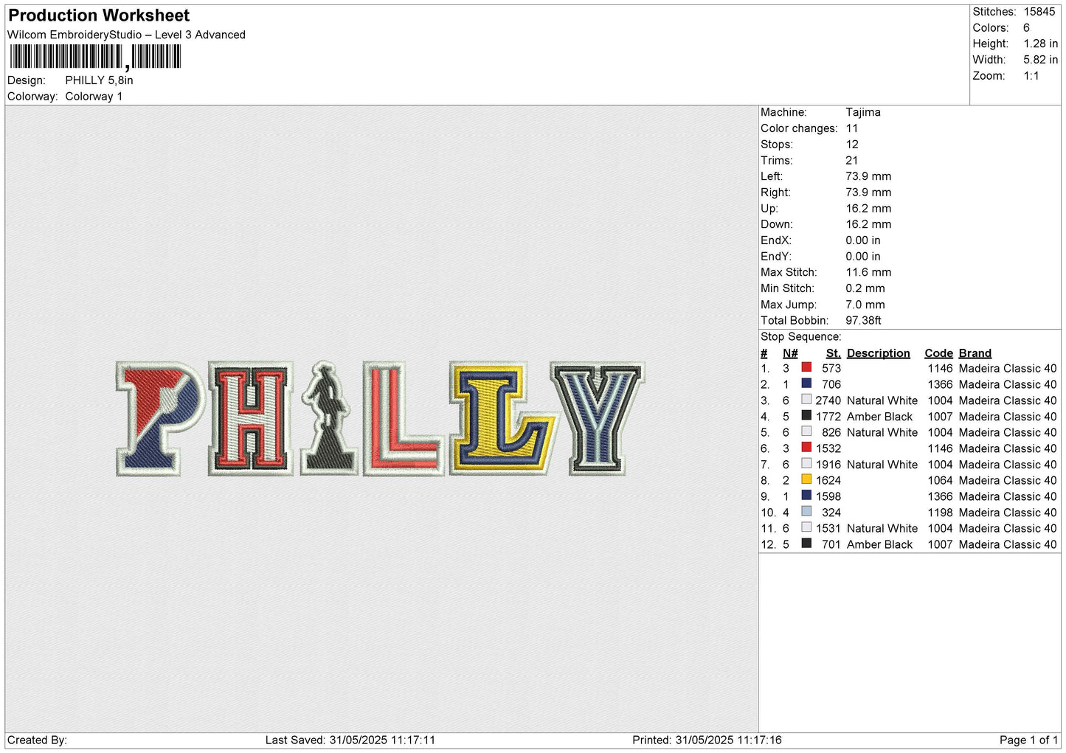Select Madeira Classic 40 brand in row 1

pyautogui.click(x=1008, y=368)
